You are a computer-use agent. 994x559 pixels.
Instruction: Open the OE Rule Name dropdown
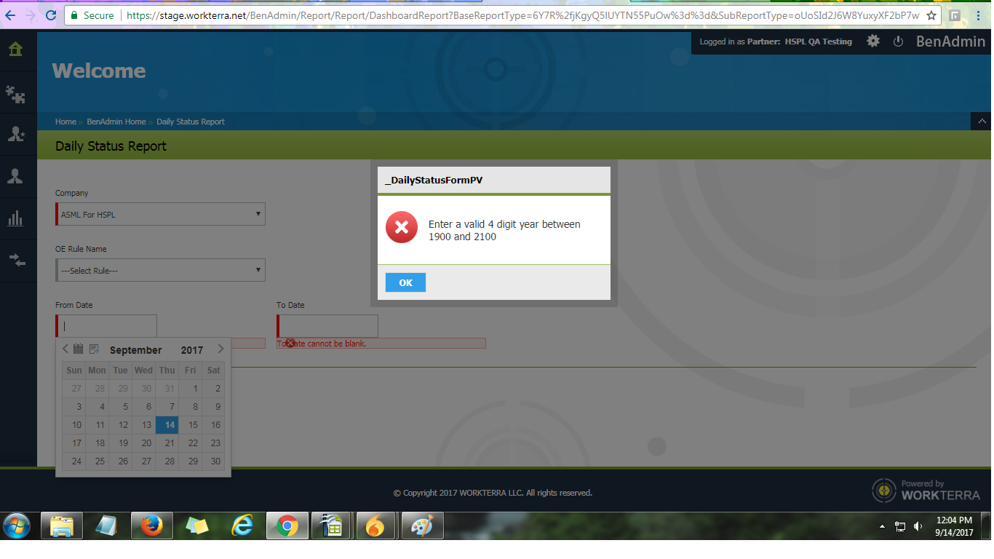pos(161,270)
